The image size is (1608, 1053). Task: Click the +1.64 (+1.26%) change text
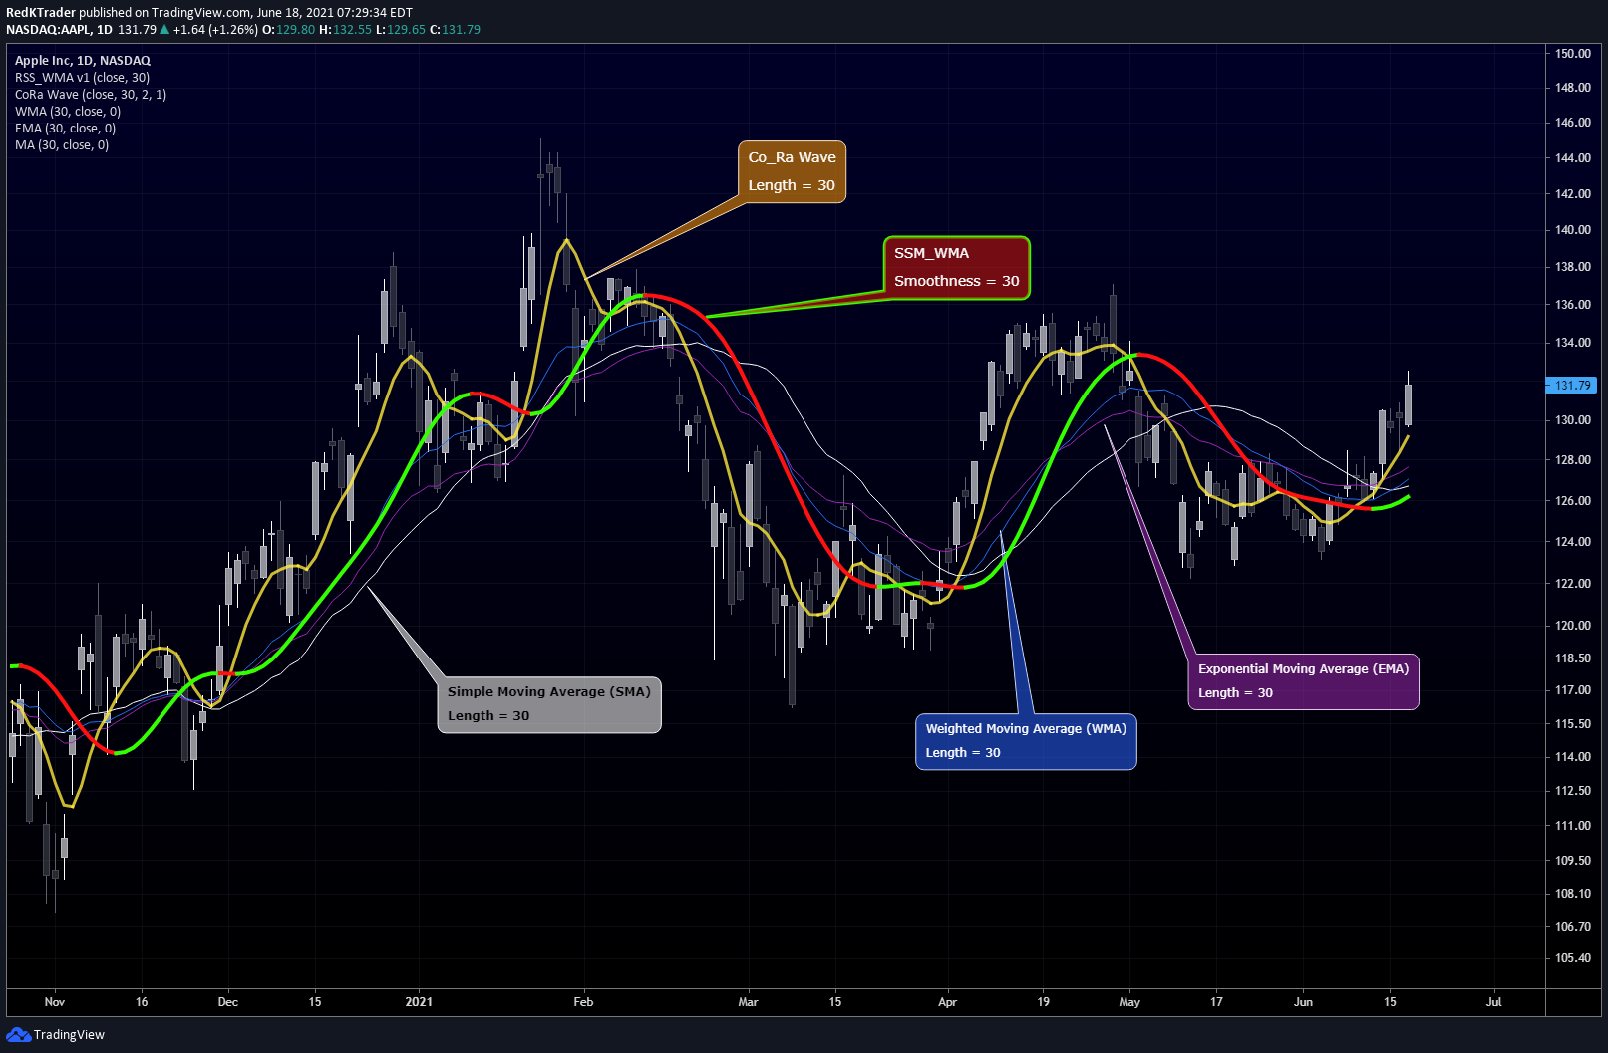click(215, 30)
